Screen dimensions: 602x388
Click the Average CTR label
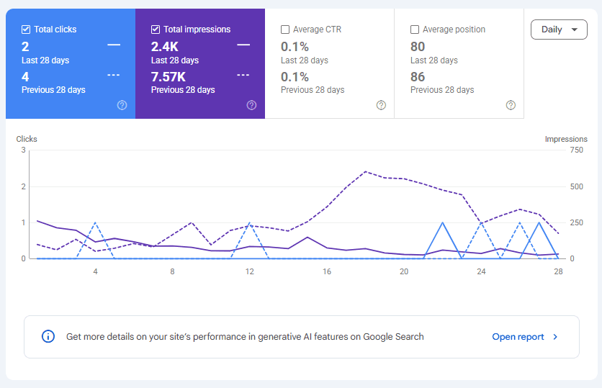(x=317, y=30)
